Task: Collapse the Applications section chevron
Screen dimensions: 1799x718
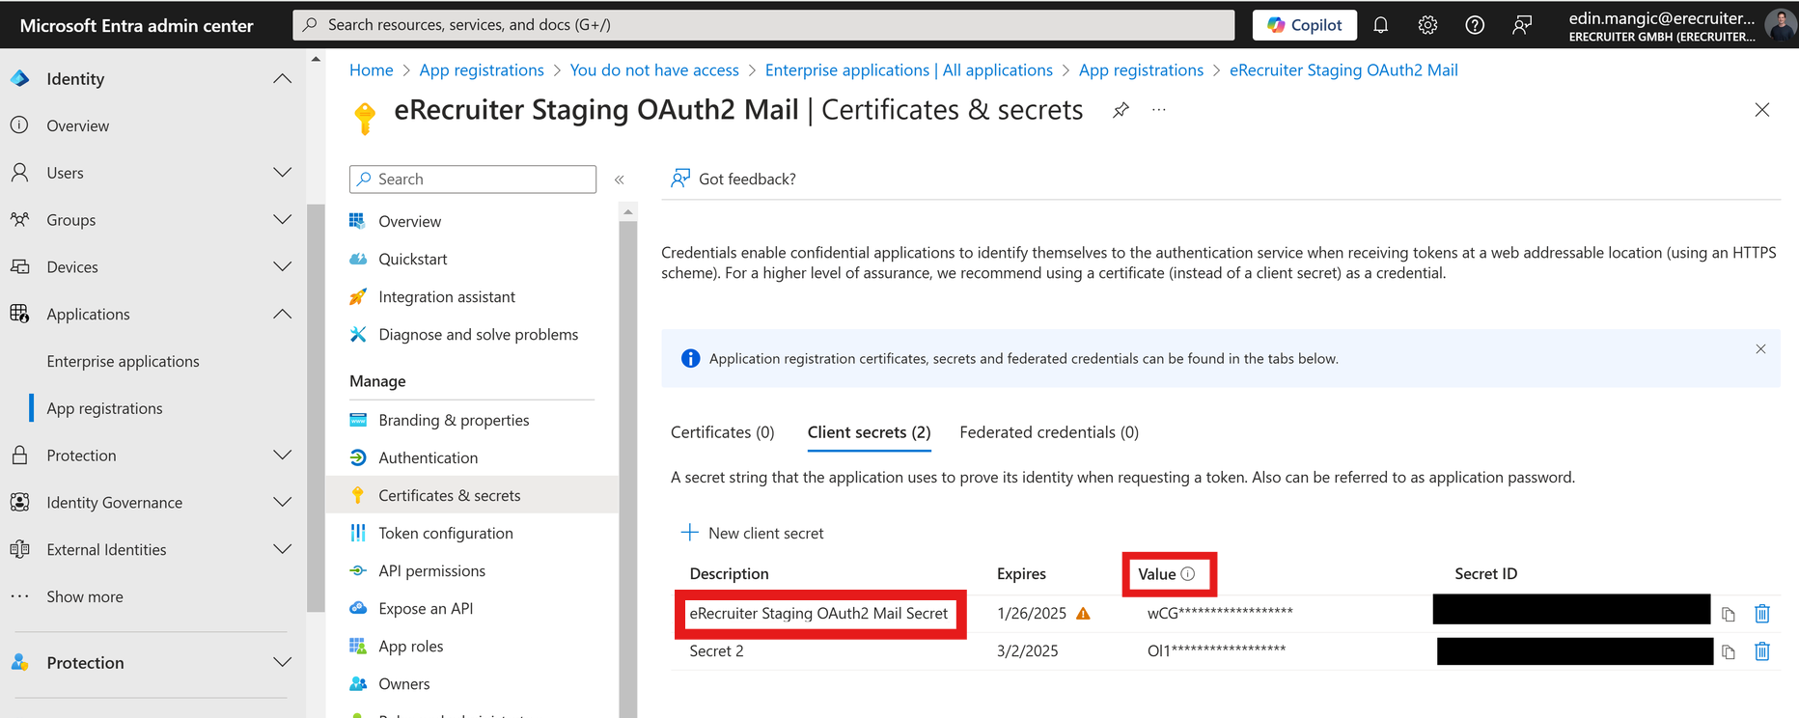Action: (282, 314)
